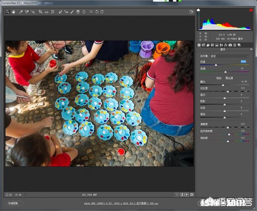Open the HSL / Grayscale panel tab
Viewport: 257px width, 211px height.
pos(212,45)
